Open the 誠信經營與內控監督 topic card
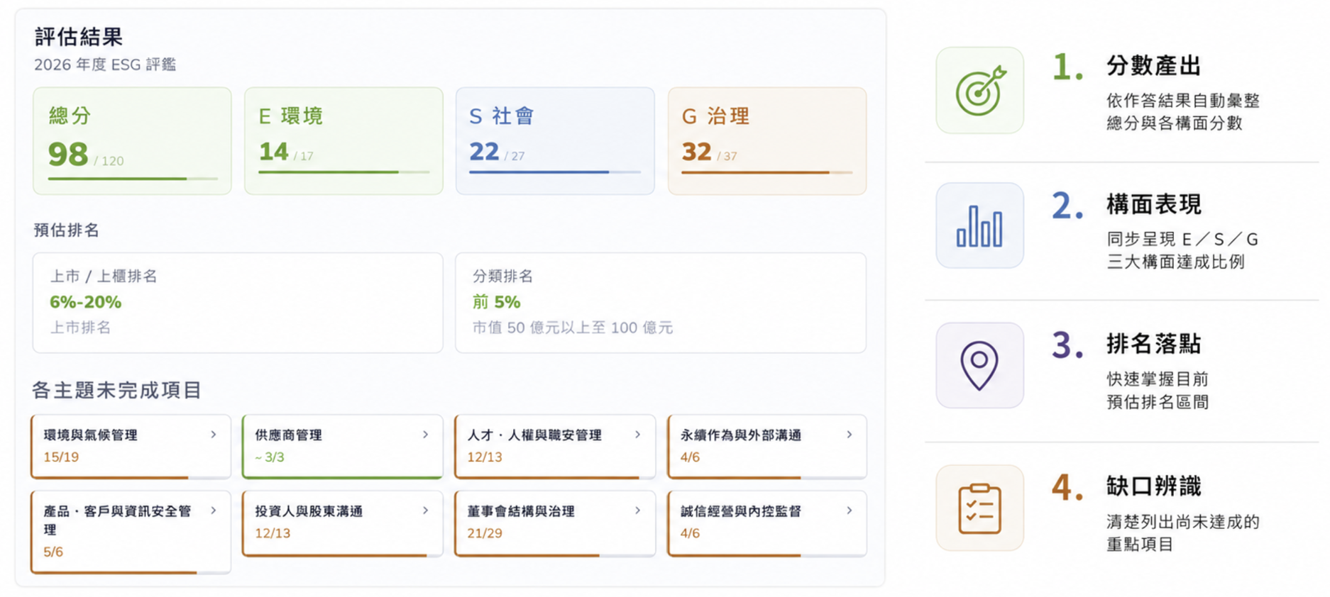 tap(767, 523)
